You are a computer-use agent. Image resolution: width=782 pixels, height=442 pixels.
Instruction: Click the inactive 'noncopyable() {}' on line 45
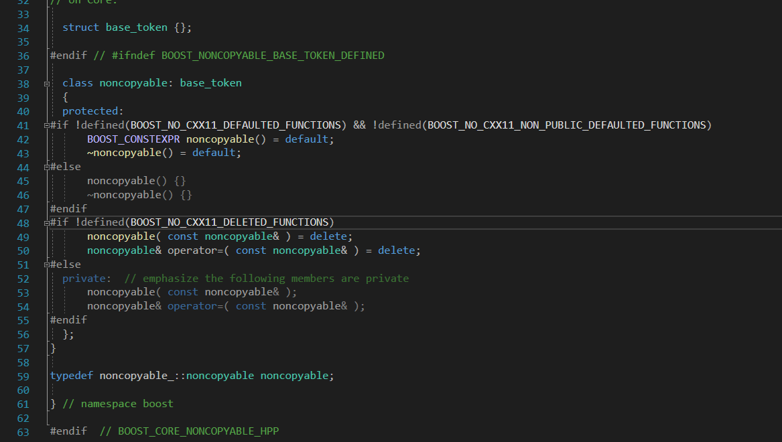point(137,180)
